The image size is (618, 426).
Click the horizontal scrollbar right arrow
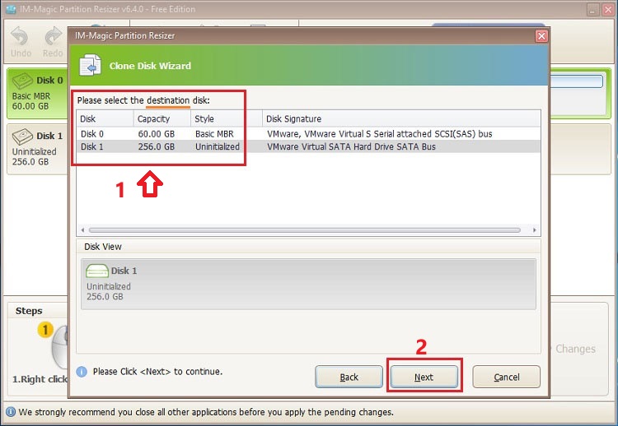535,230
